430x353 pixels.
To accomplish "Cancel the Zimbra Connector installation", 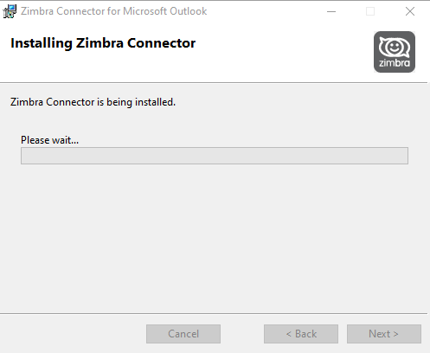I will pos(183,334).
